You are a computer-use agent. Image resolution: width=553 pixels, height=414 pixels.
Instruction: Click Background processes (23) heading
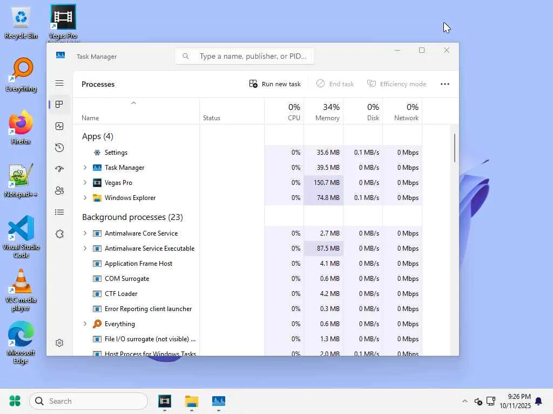point(133,217)
